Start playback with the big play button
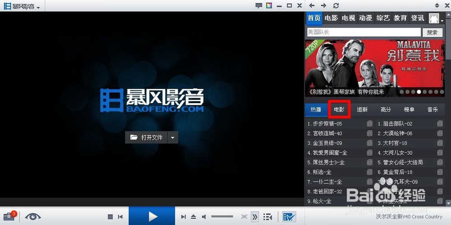 coord(152,216)
